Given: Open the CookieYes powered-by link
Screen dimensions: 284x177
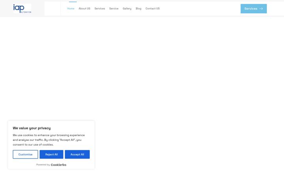Looking at the screenshot, I should coord(58,165).
